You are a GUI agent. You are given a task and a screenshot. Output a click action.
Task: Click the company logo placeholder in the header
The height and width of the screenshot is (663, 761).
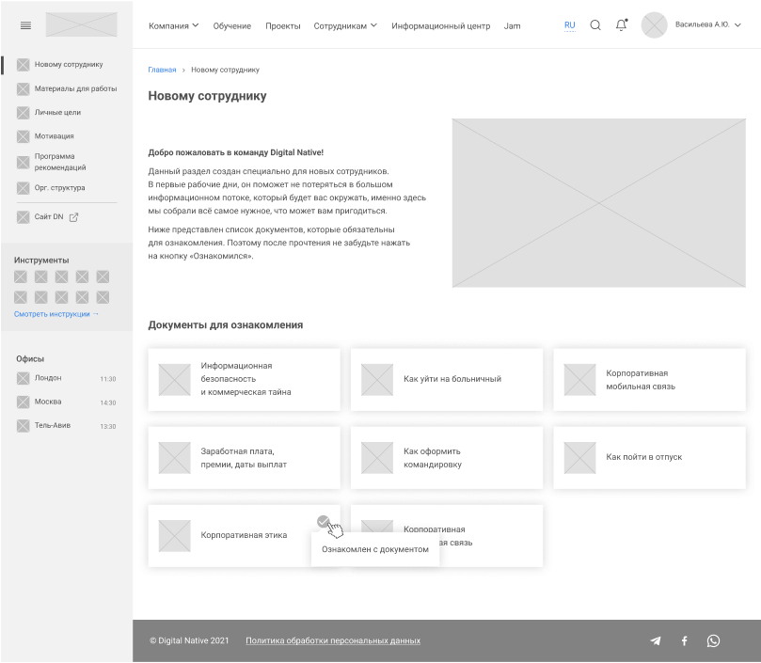(x=82, y=24)
